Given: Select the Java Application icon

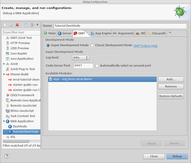Looking at the screenshot, I should (8, 59).
